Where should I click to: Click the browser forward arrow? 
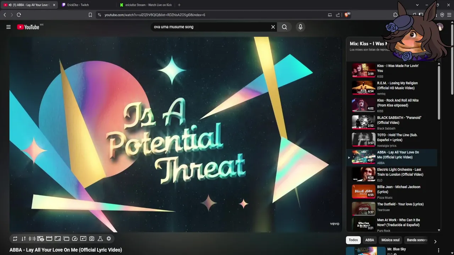[11, 15]
